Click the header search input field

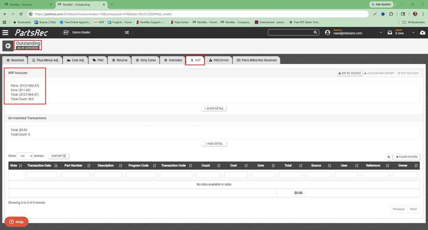(291, 32)
